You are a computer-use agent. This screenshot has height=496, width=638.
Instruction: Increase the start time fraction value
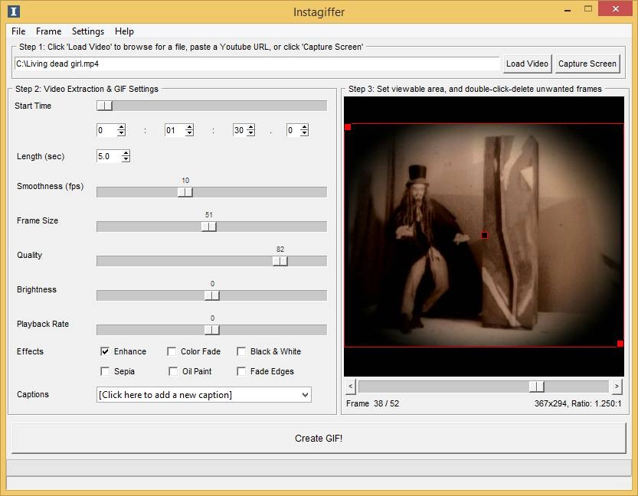[x=304, y=127]
